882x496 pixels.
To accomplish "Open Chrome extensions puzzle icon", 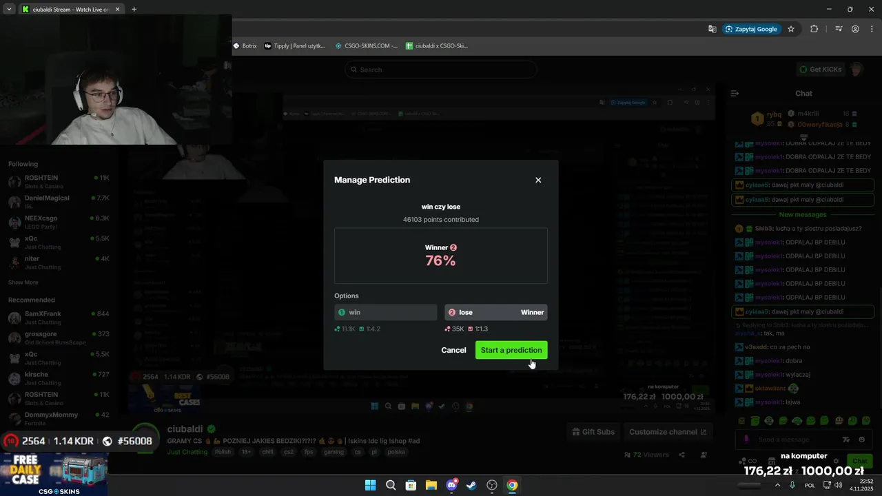I will [814, 29].
